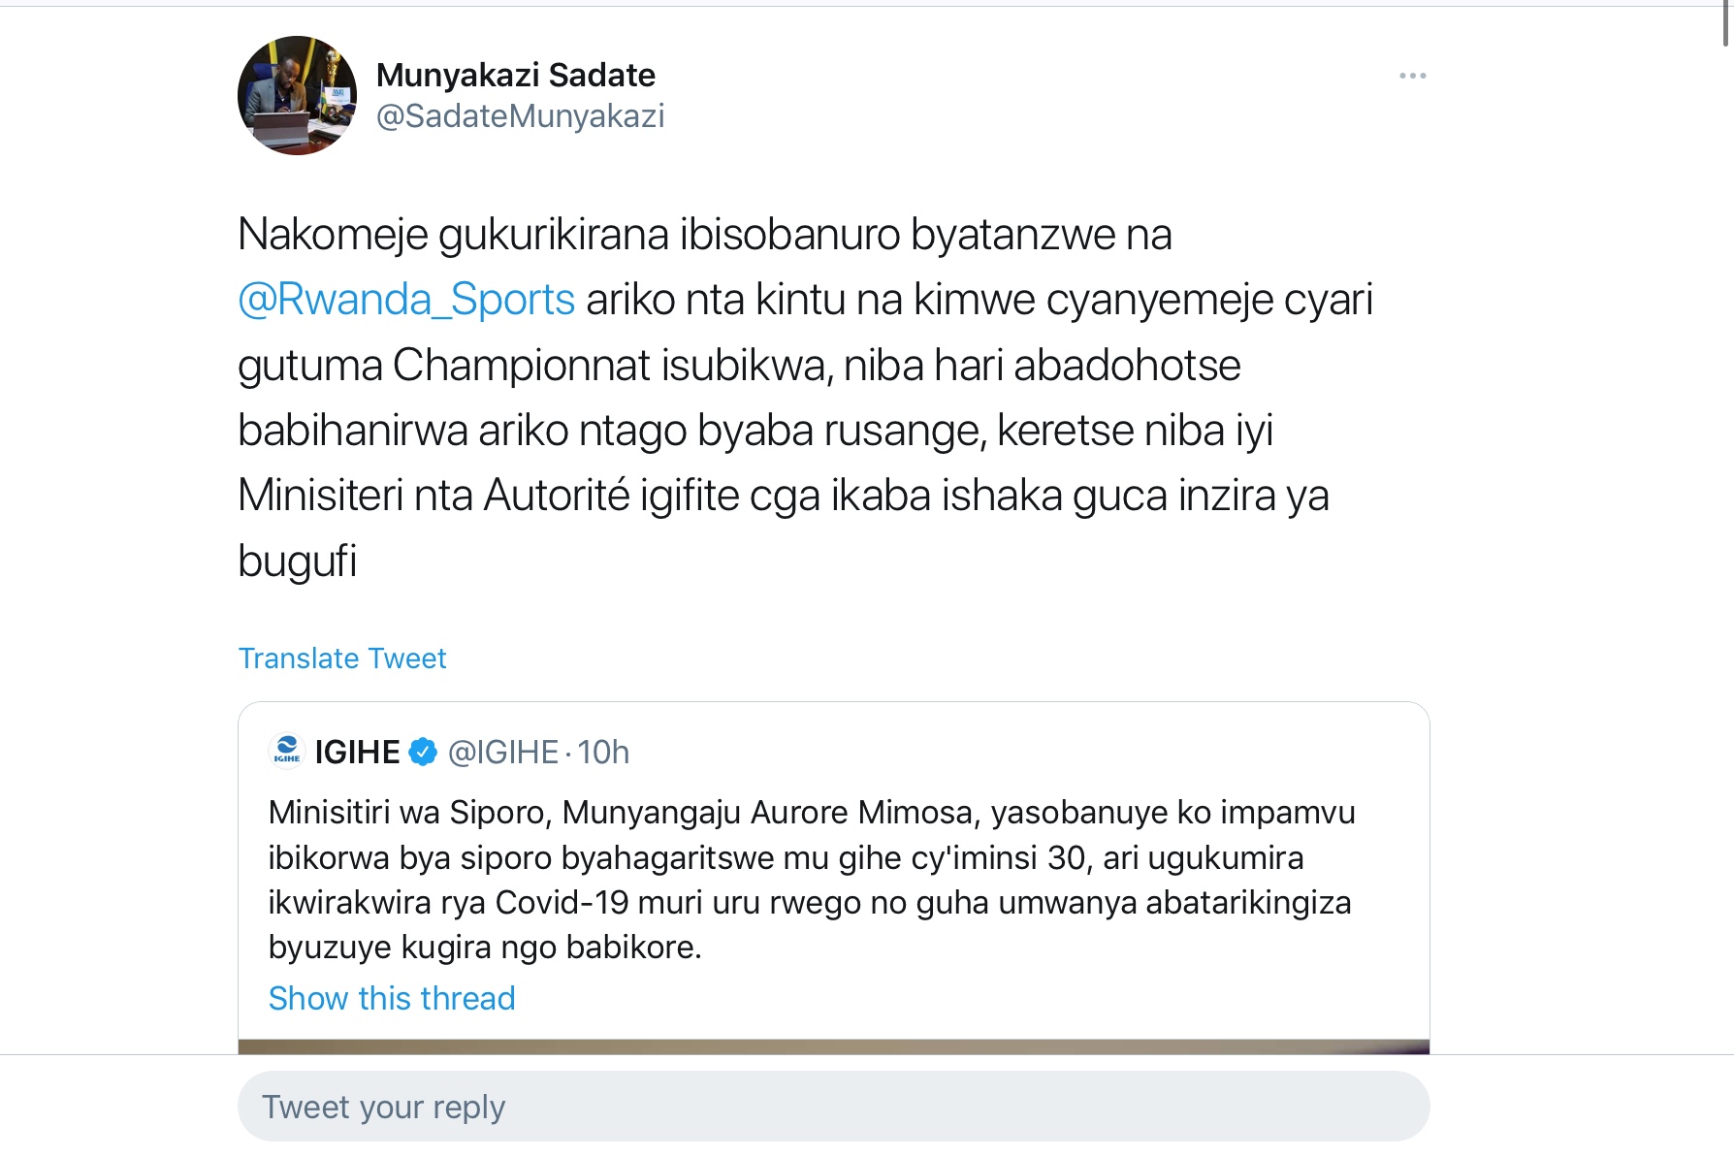Open the @Rwanda_Sports mention link
Viewport: 1734px width, 1157px height.
tap(406, 300)
